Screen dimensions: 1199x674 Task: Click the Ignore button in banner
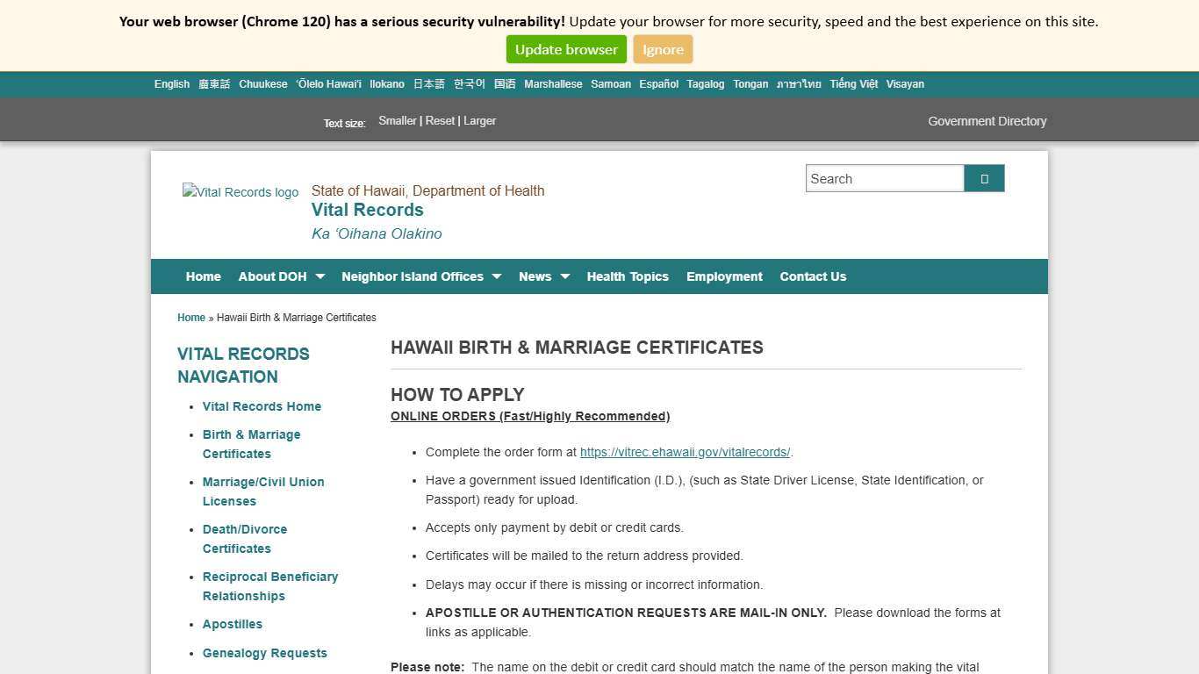[x=663, y=49]
